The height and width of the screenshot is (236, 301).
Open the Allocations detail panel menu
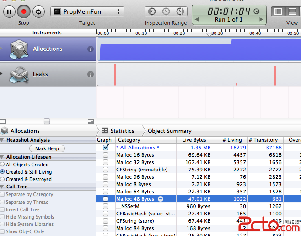[x=20, y=131]
